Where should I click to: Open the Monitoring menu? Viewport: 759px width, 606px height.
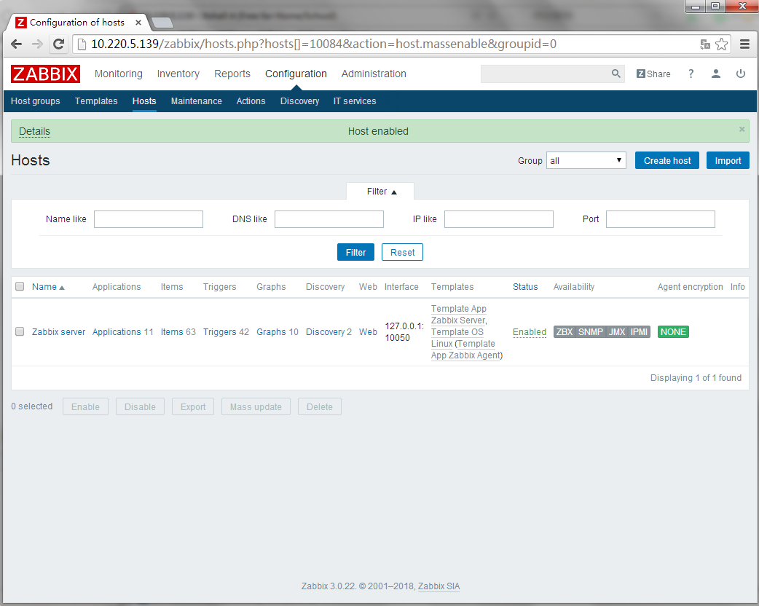pyautogui.click(x=119, y=74)
